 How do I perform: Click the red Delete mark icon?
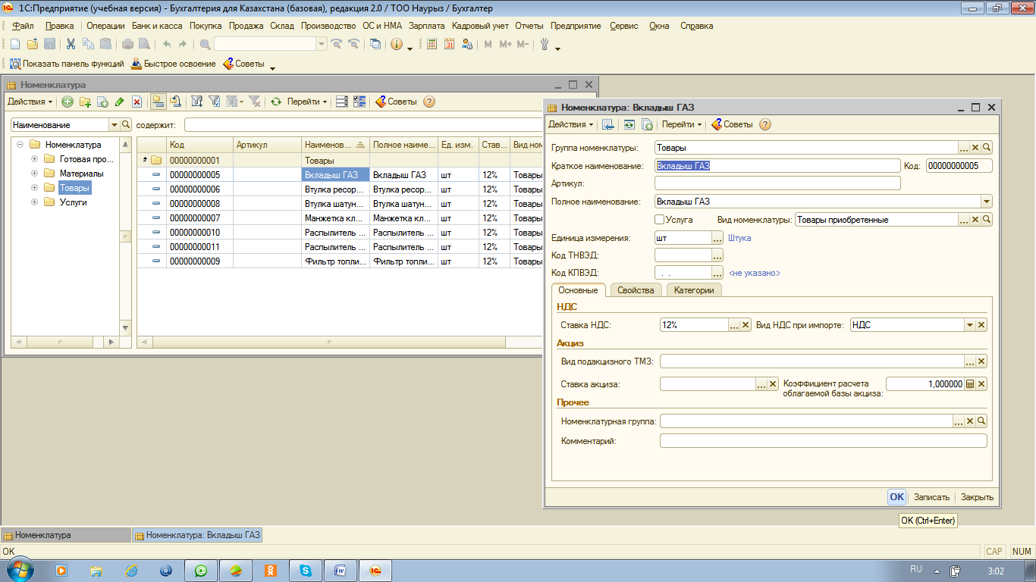tap(137, 102)
